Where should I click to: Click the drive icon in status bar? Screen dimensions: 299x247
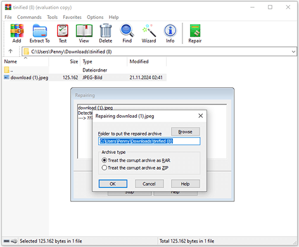[x=7, y=241]
